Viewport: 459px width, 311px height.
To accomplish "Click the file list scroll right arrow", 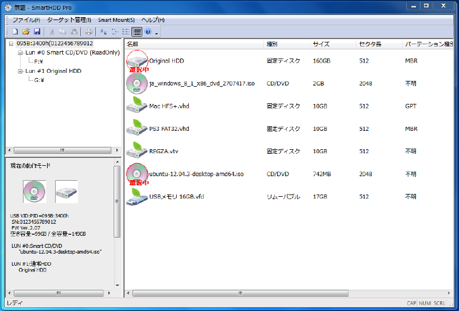I will pyautogui.click(x=449, y=293).
